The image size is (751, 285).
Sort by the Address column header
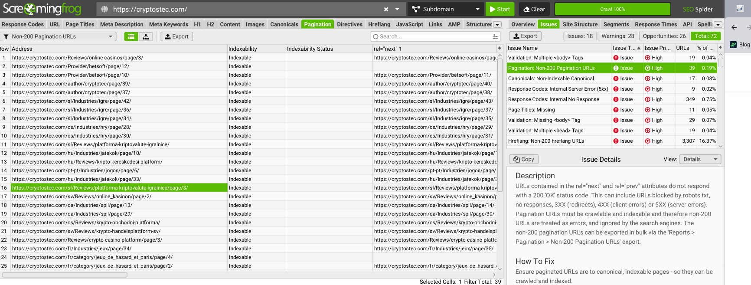coord(119,49)
